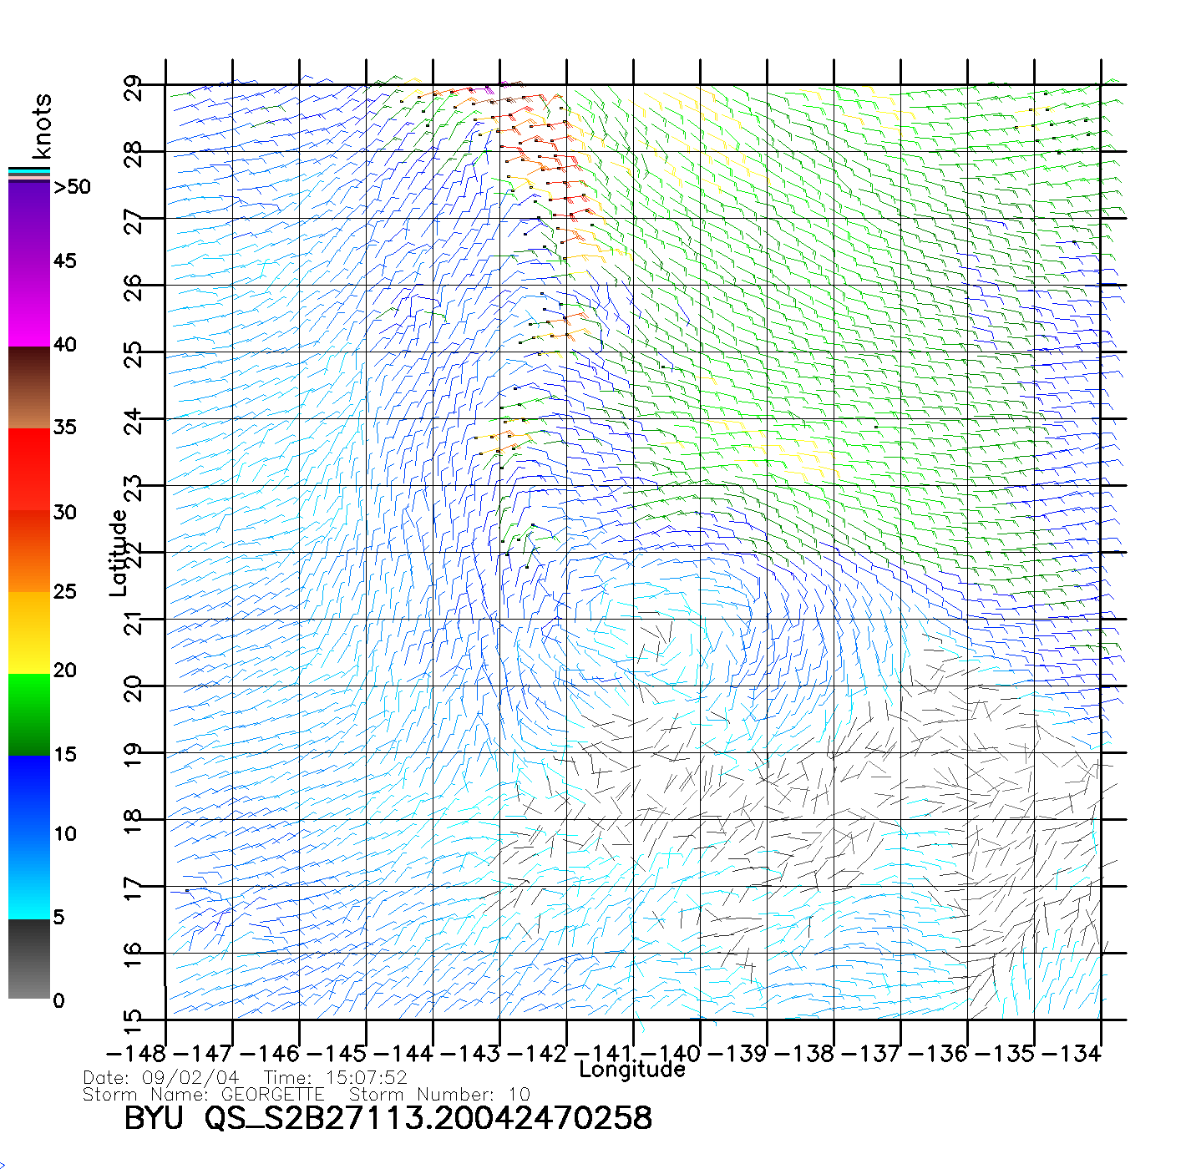Viewport: 1186px width, 1169px height.
Task: Select the purple above-45 knots legend band
Action: tap(29, 221)
